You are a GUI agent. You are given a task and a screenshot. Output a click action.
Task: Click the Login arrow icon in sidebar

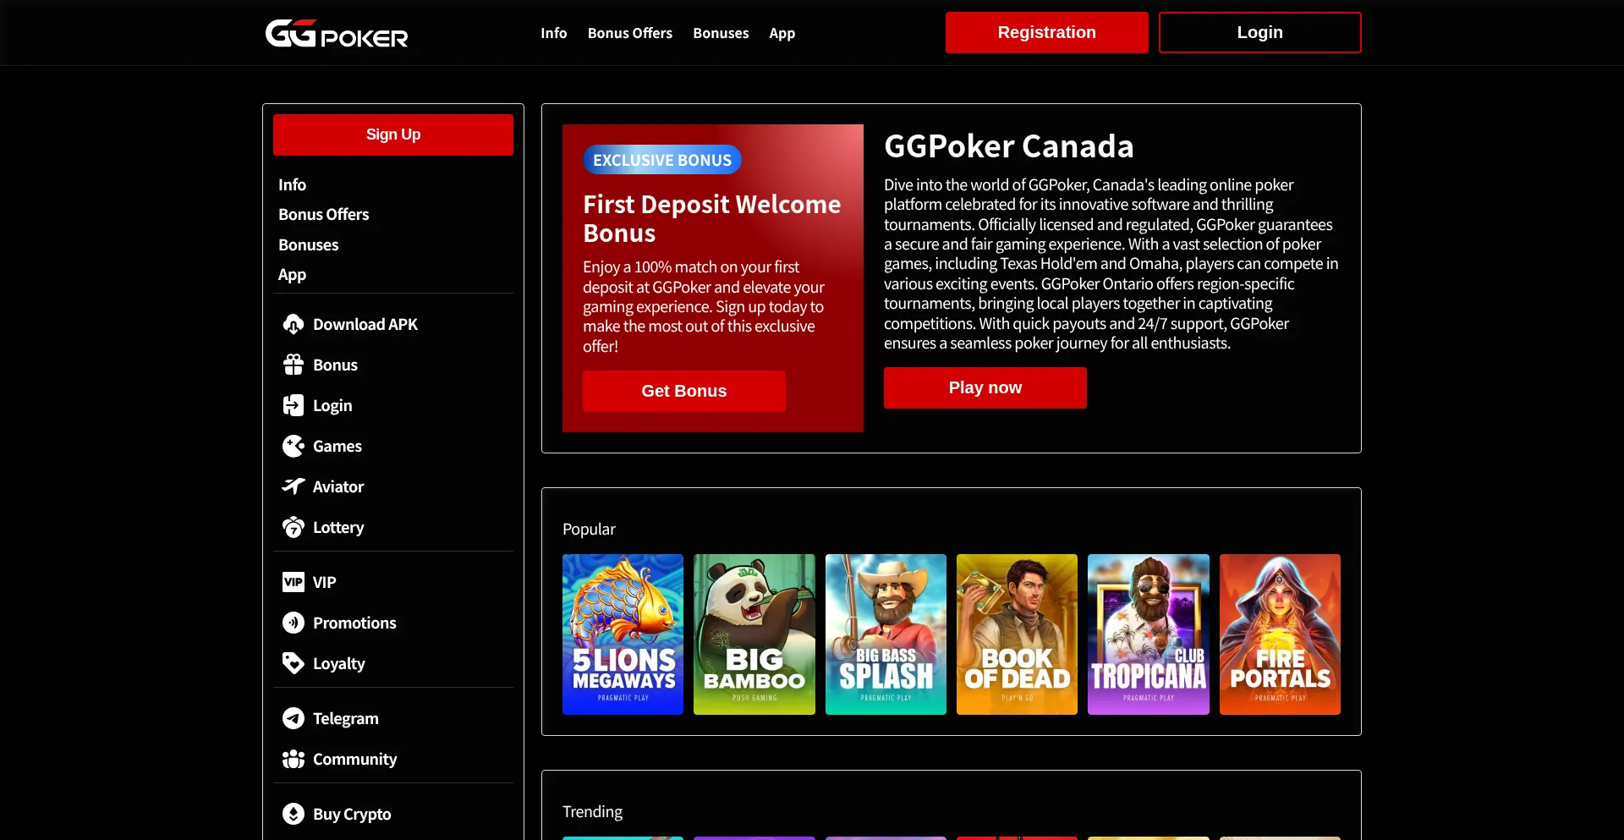coord(294,405)
